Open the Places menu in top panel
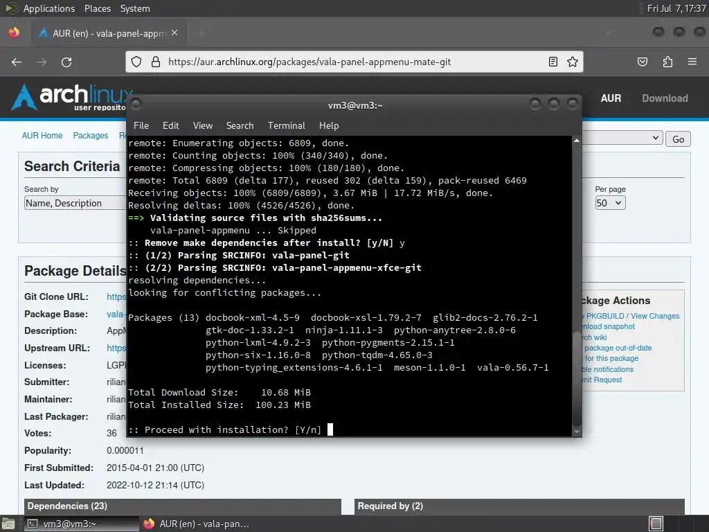The image size is (709, 532). pyautogui.click(x=98, y=8)
